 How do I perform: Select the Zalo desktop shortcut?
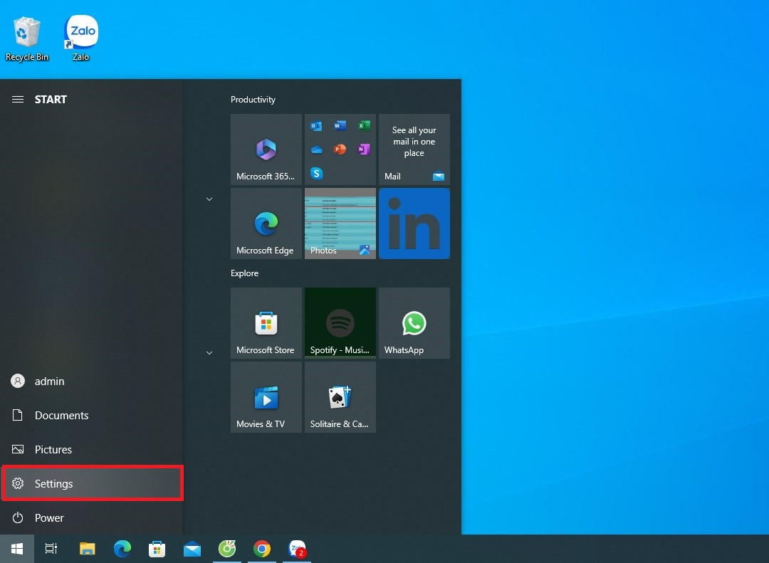coord(81,38)
